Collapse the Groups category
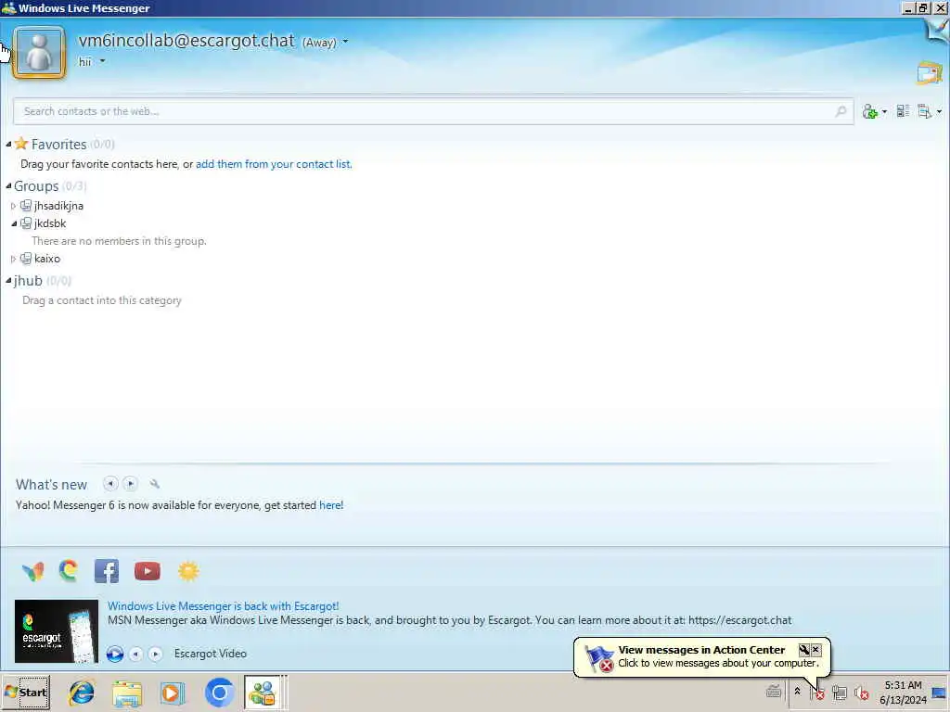Image resolution: width=950 pixels, height=712 pixels. point(8,185)
